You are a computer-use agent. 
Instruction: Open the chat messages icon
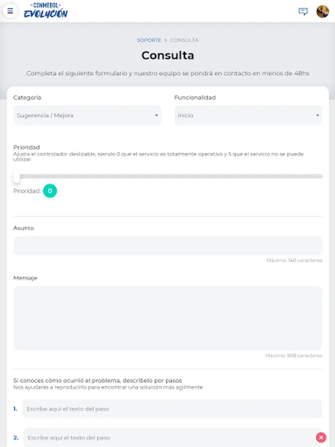[x=303, y=11]
